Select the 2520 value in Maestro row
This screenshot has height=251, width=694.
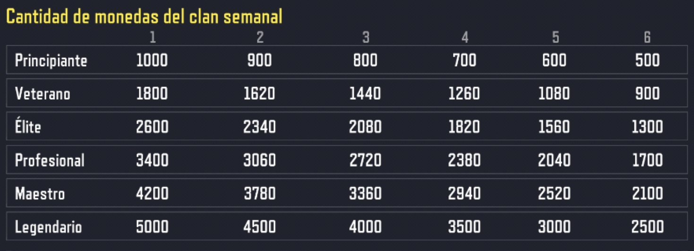point(554,193)
